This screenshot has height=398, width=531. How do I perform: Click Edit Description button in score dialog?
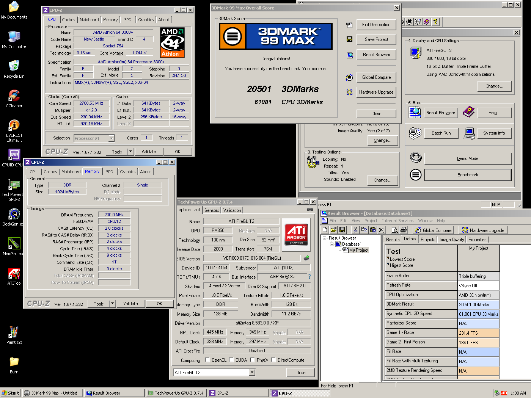(x=376, y=25)
